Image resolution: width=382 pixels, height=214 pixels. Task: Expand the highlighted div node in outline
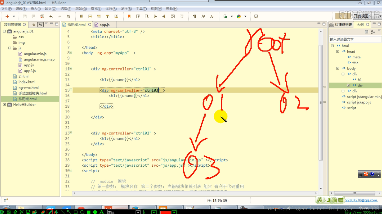coord(348,85)
